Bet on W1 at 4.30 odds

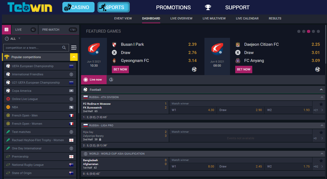tap(193, 110)
